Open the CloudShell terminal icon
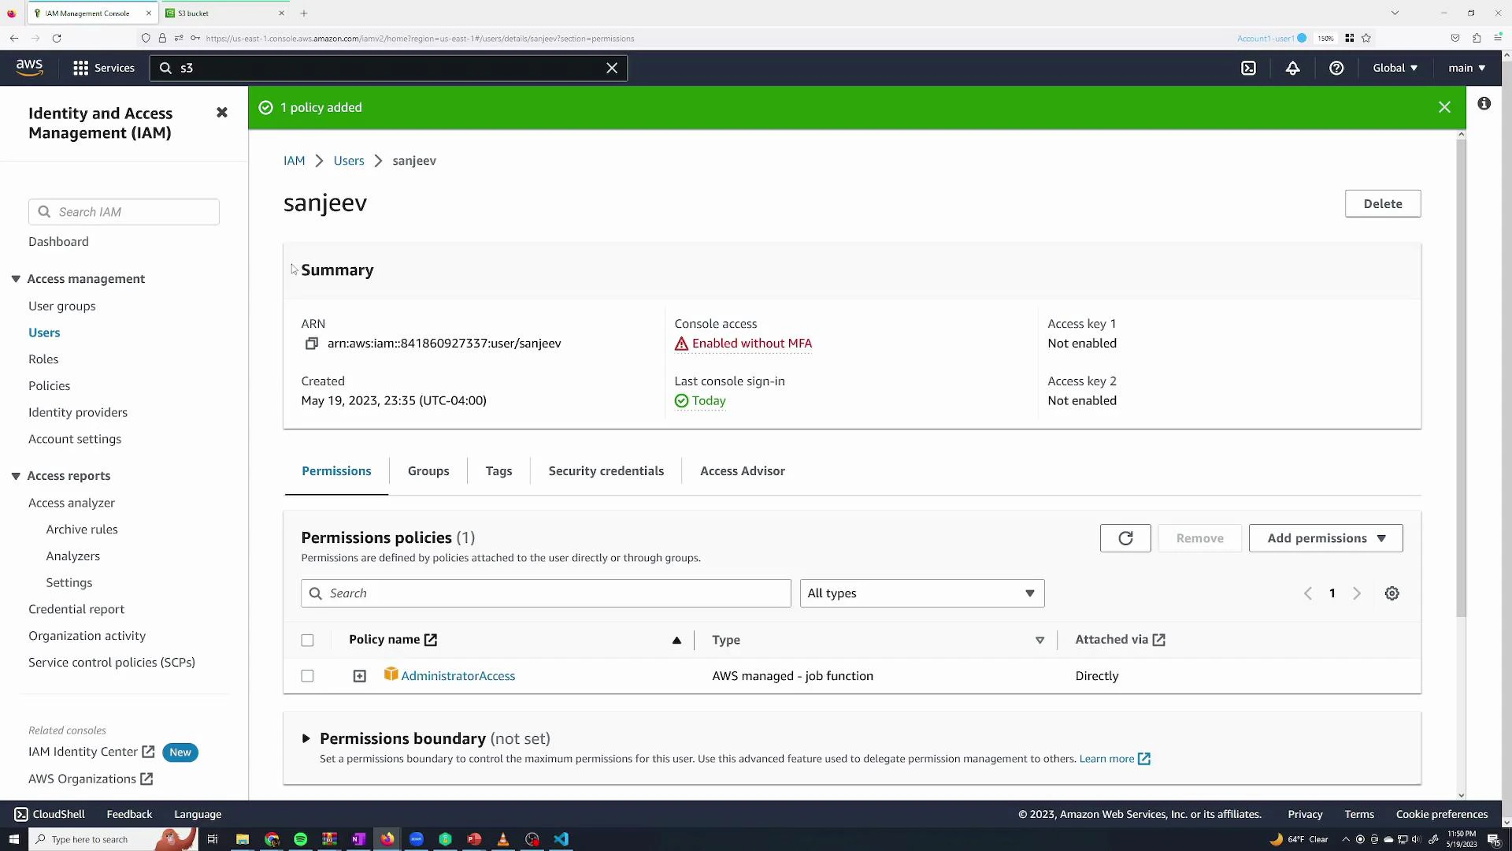1512x851 pixels. (22, 814)
